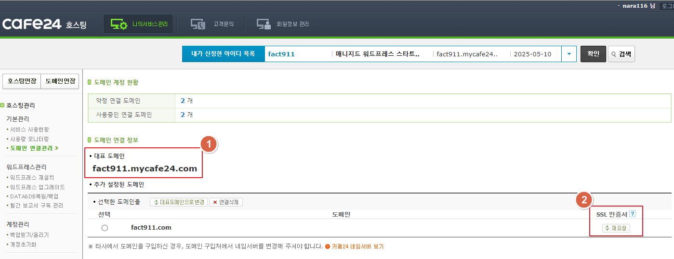Click the SSL 인증서 help question icon
Screen dimensions: 674x259
[633, 214]
